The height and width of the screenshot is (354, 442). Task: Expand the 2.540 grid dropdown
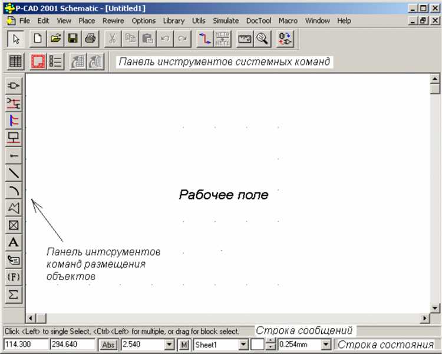[169, 345]
